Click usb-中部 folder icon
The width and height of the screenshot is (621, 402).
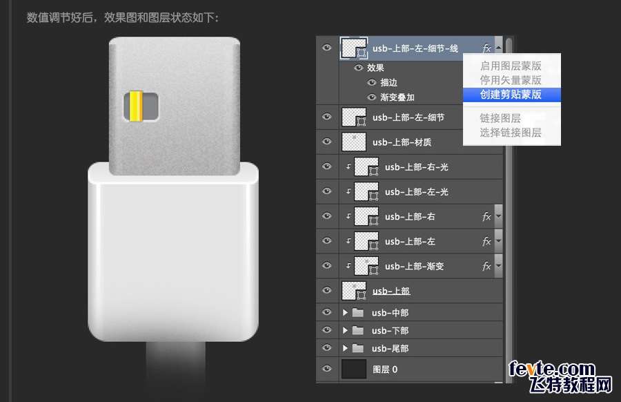pyautogui.click(x=358, y=313)
